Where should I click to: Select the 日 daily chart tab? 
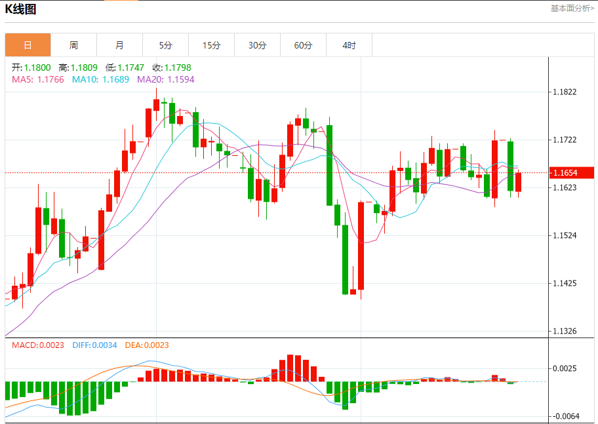28,45
